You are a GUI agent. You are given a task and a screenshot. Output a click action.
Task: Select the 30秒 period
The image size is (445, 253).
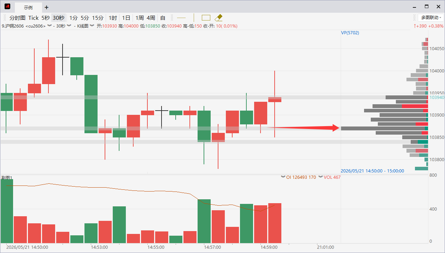(59, 18)
